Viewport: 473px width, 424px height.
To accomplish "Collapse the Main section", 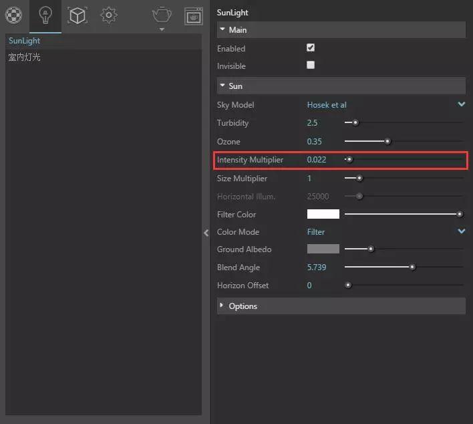I will click(x=341, y=30).
